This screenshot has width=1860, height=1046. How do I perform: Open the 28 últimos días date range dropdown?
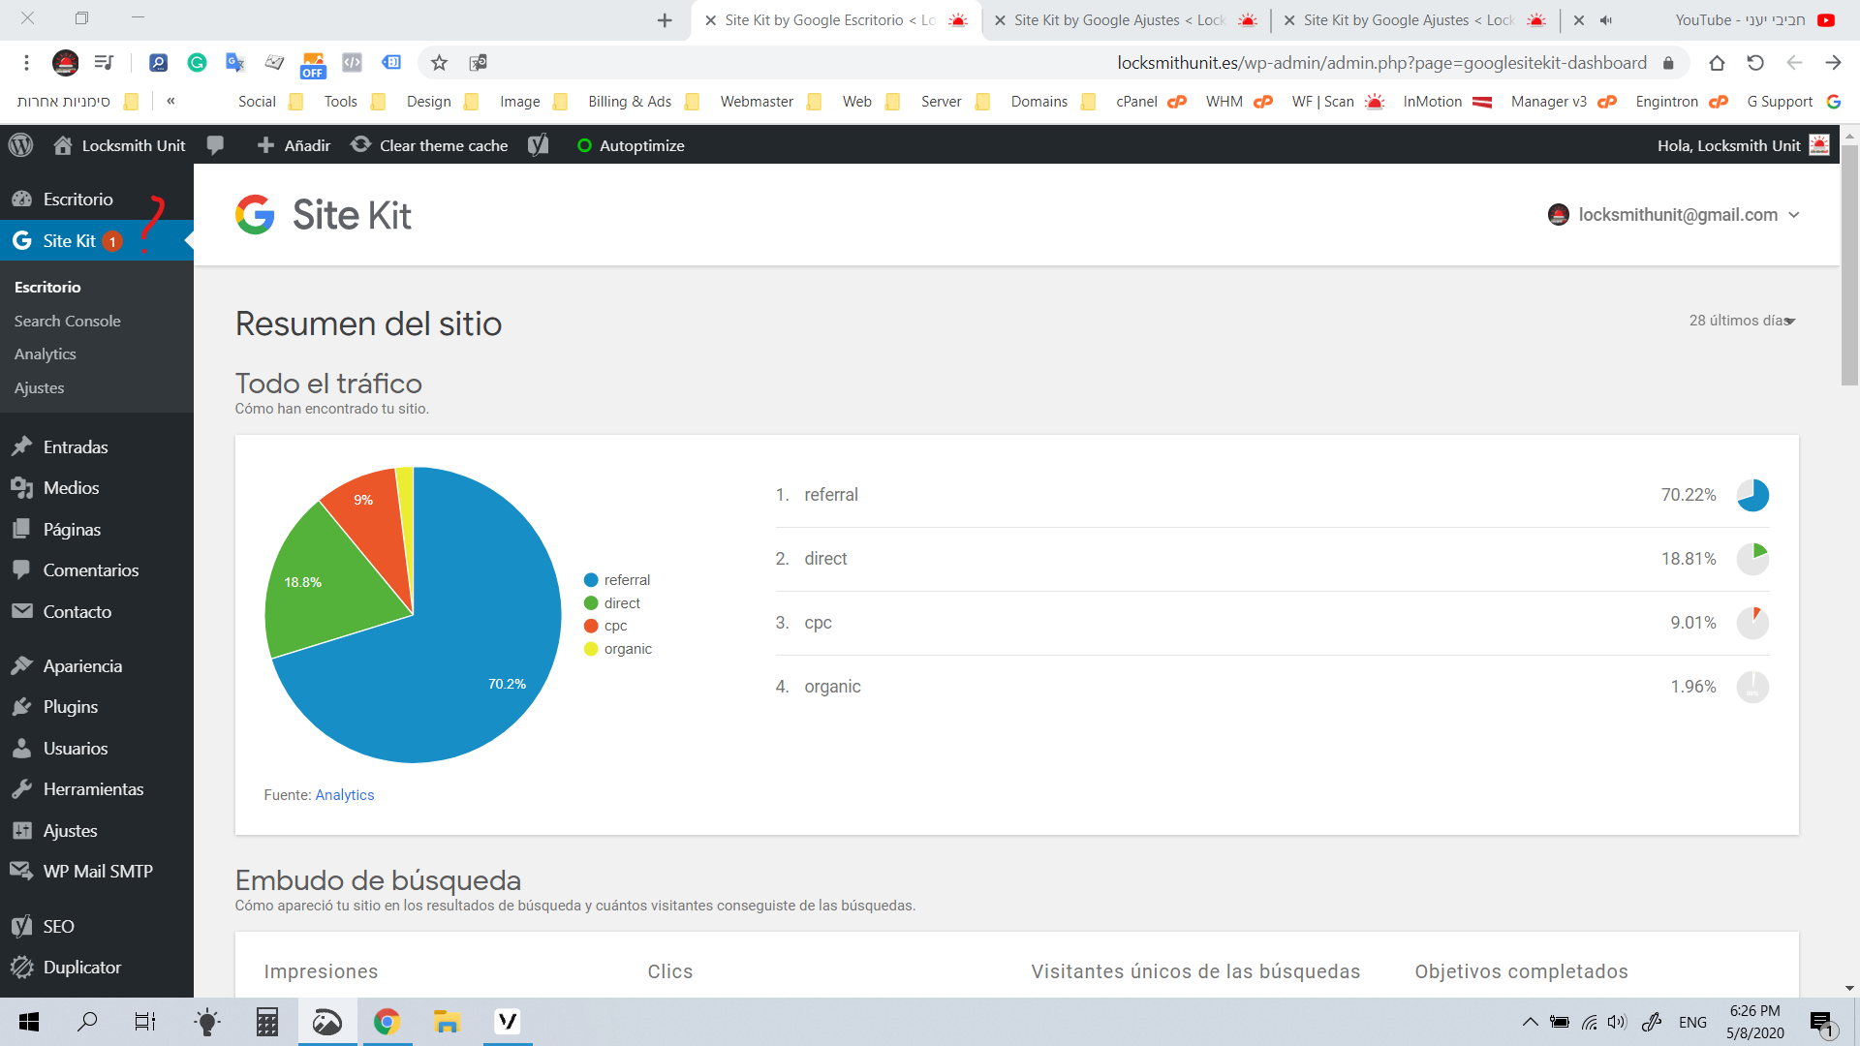(1743, 321)
